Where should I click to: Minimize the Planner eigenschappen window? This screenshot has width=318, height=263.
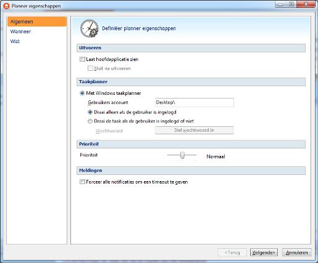click(280, 4)
